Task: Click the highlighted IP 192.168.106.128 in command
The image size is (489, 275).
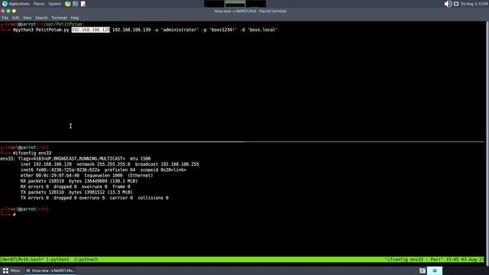Action: coord(91,30)
